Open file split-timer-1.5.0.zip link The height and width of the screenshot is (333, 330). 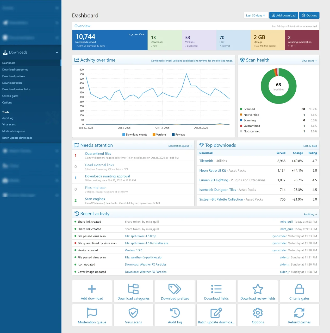pyautogui.click(x=140, y=236)
